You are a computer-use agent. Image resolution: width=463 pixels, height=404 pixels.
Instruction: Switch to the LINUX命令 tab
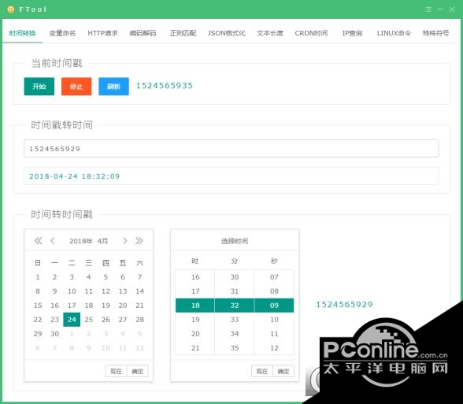click(394, 33)
